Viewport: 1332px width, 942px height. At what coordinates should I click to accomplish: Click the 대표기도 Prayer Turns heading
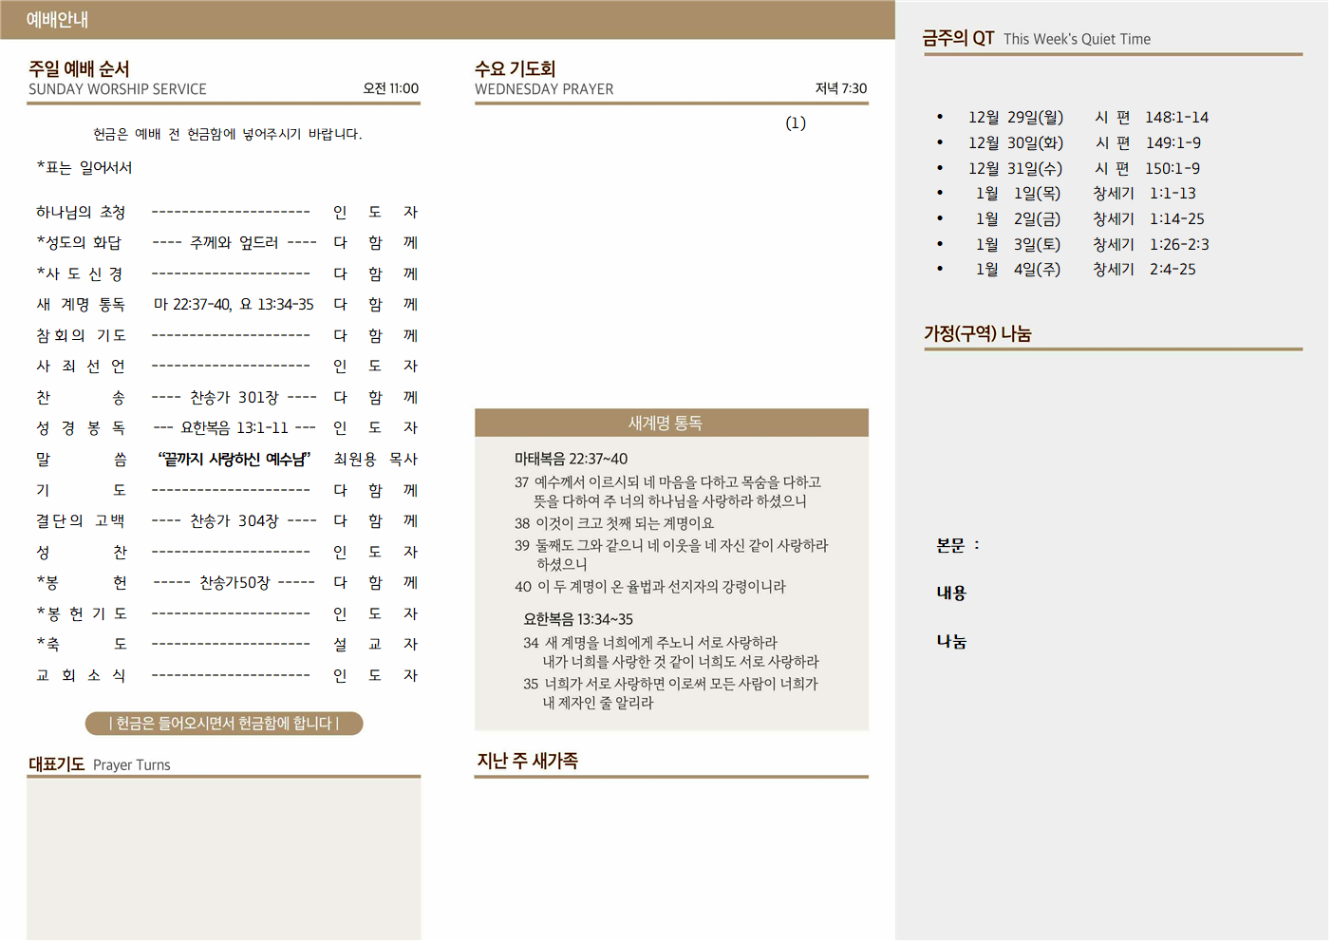coord(100,764)
